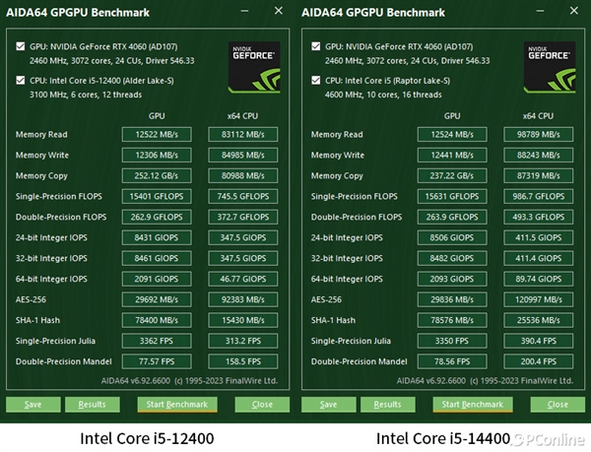Select the 3362 FPS Julia result
This screenshot has height=452, width=591.
click(157, 342)
